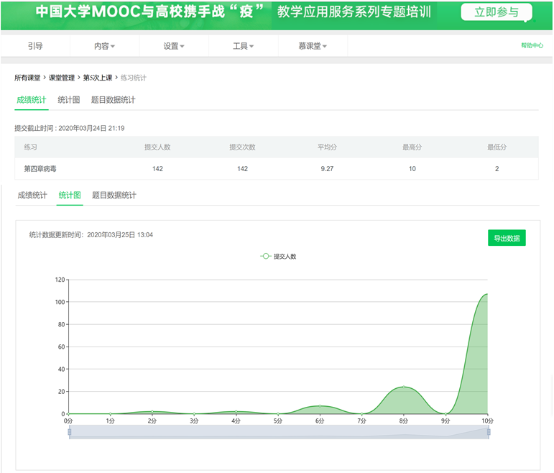Image resolution: width=554 pixels, height=473 pixels.
Task: Expand the 设置 dropdown menu
Action: pos(173,46)
